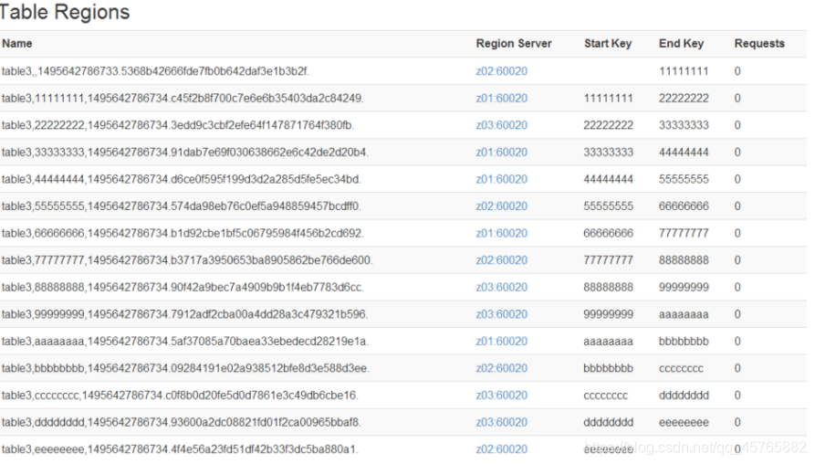Select Start Key value 99999999
This screenshot has width=815, height=464.
click(608, 315)
